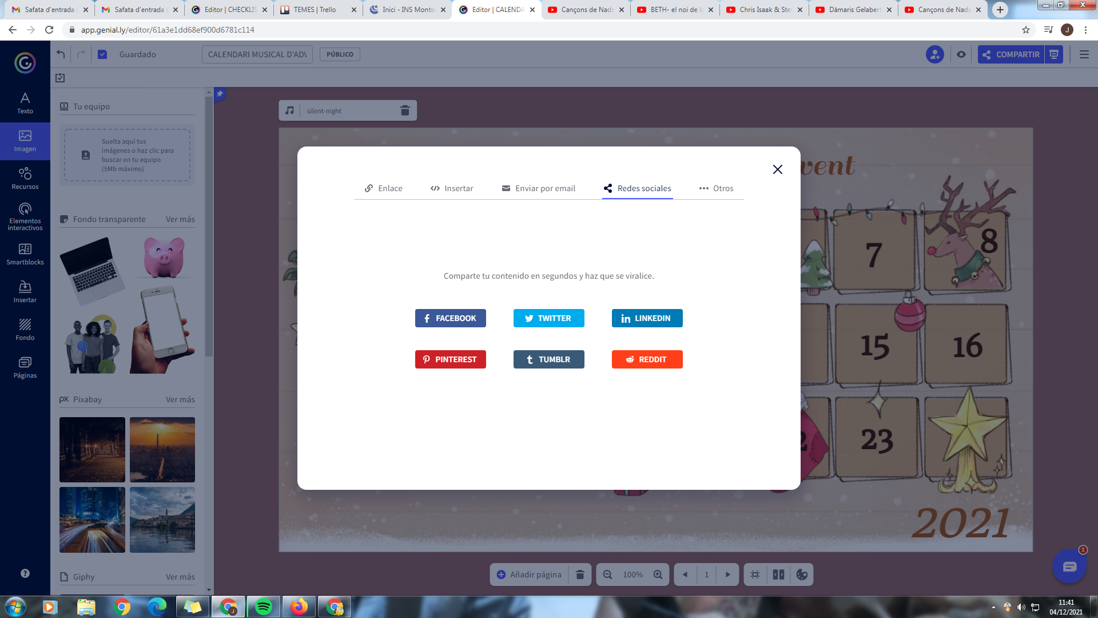Open the Páginas panel
The height and width of the screenshot is (618, 1098).
pyautogui.click(x=25, y=367)
